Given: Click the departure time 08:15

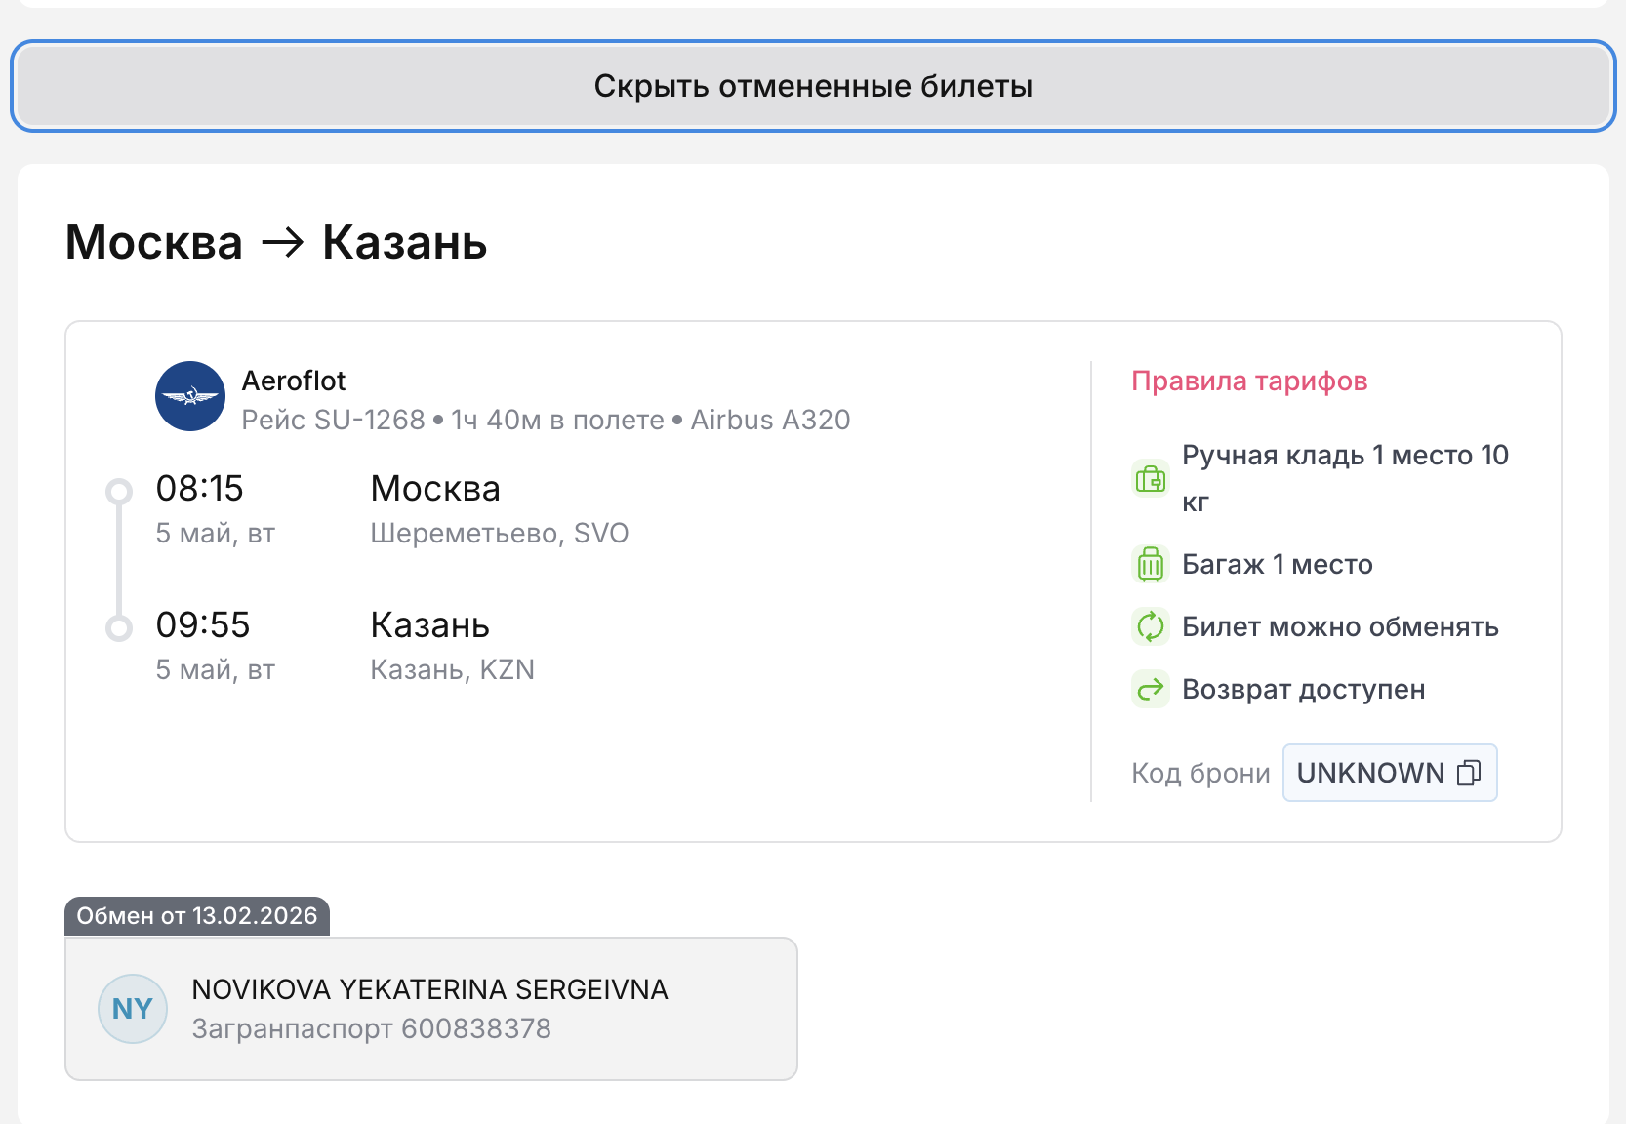Looking at the screenshot, I should (x=200, y=488).
